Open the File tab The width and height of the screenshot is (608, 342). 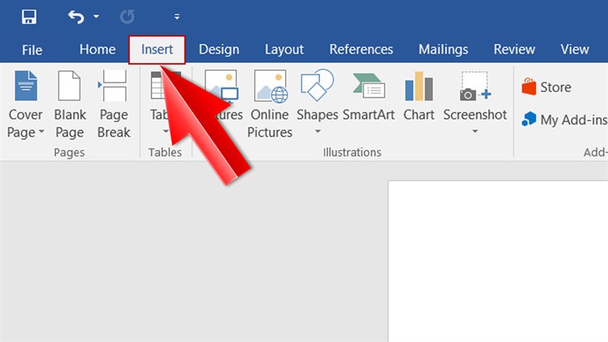point(32,50)
